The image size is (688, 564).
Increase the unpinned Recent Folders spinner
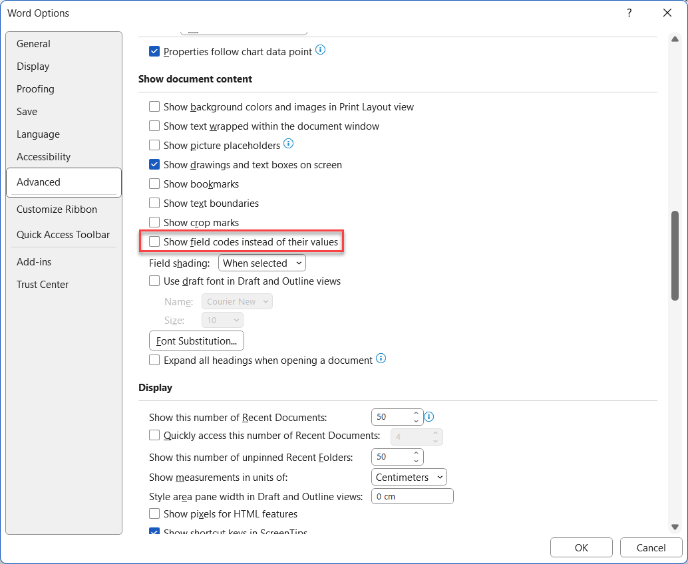point(416,453)
